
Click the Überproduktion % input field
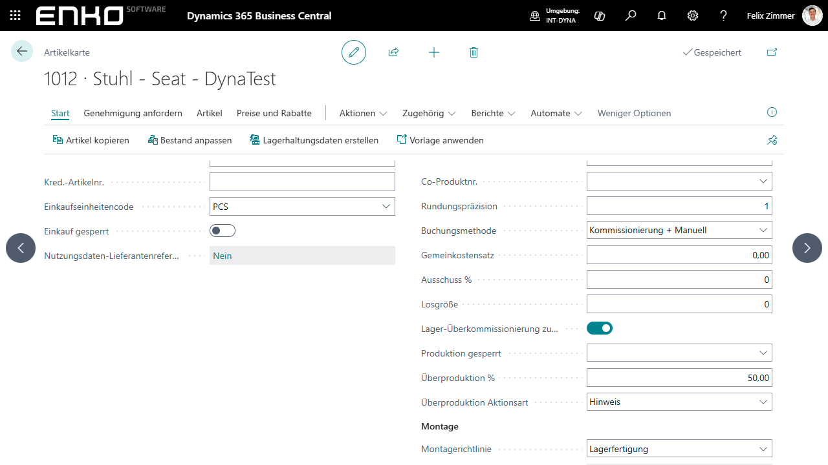[x=679, y=378]
